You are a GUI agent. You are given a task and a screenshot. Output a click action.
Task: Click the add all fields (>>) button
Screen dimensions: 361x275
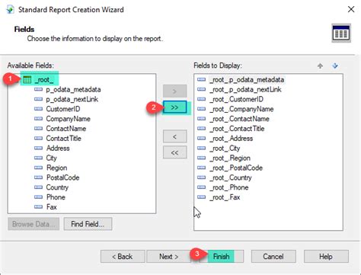coord(174,107)
